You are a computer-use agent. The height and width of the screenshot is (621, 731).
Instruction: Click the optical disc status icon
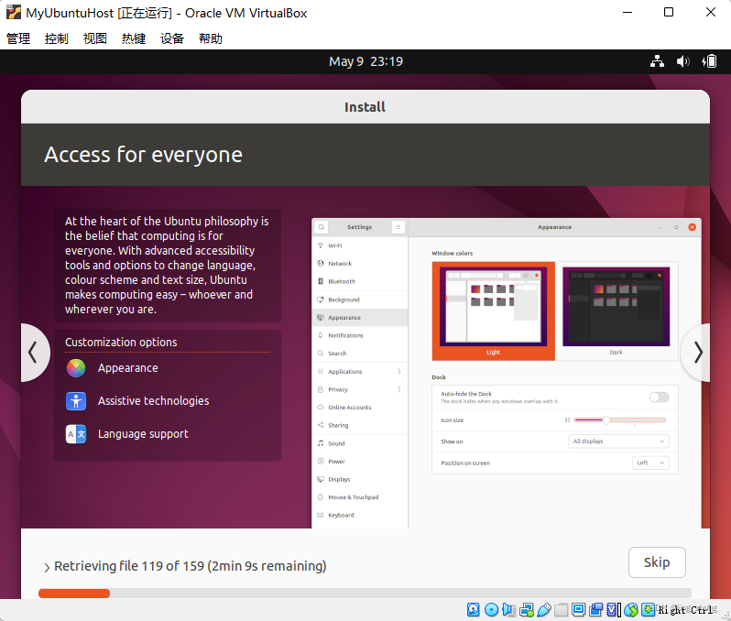click(491, 609)
